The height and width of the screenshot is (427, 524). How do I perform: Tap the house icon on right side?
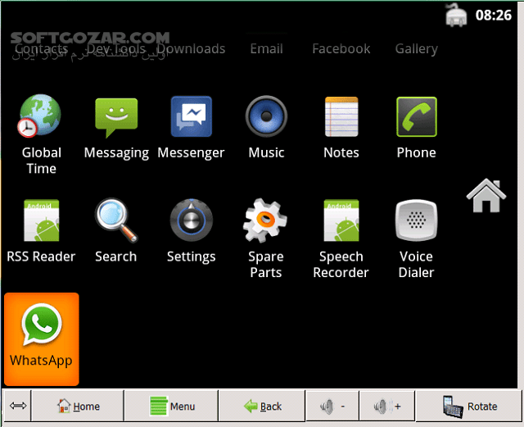(x=486, y=196)
